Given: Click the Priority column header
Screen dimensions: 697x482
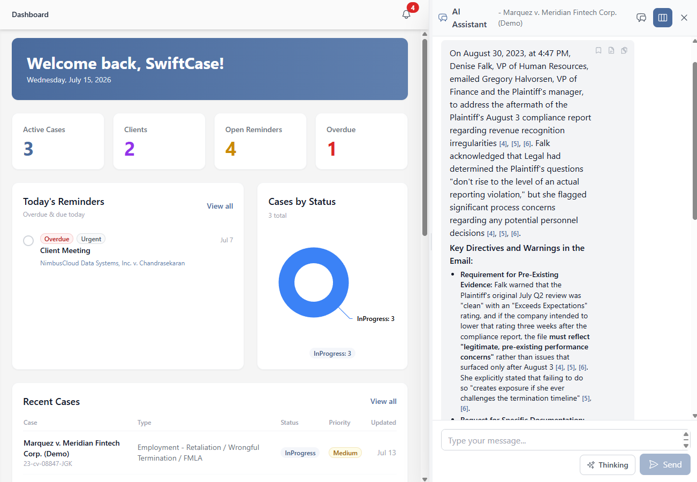Looking at the screenshot, I should [x=339, y=423].
